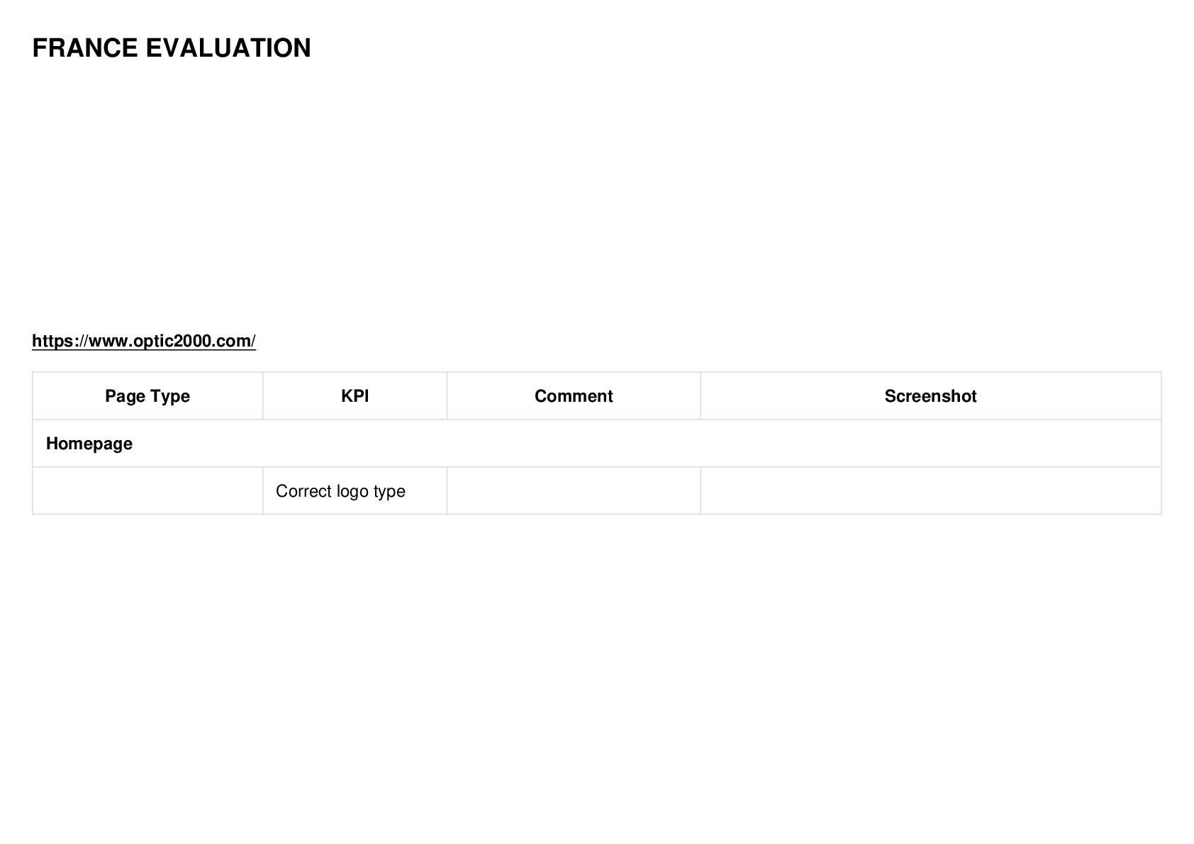Click Homepage row area beneath Screenshot header
The height and width of the screenshot is (844, 1194).
931,444
